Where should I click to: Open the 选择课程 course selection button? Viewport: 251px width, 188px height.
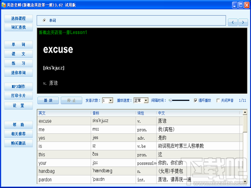19,19
